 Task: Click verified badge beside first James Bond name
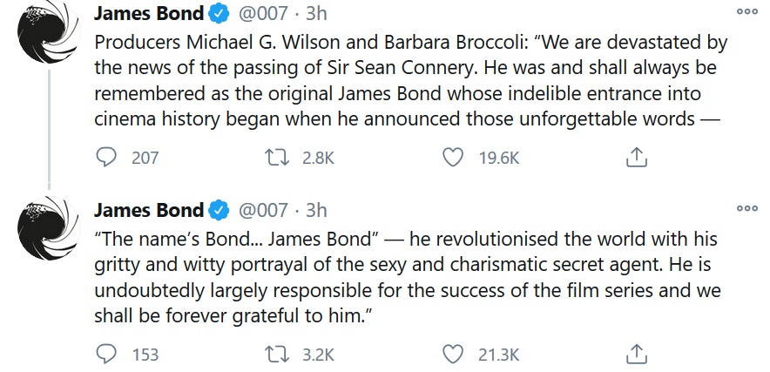point(220,14)
